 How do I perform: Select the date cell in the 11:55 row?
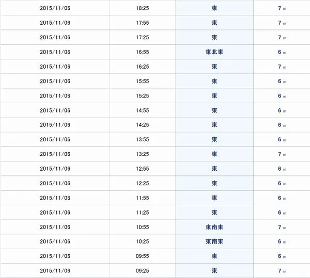[x=55, y=198]
